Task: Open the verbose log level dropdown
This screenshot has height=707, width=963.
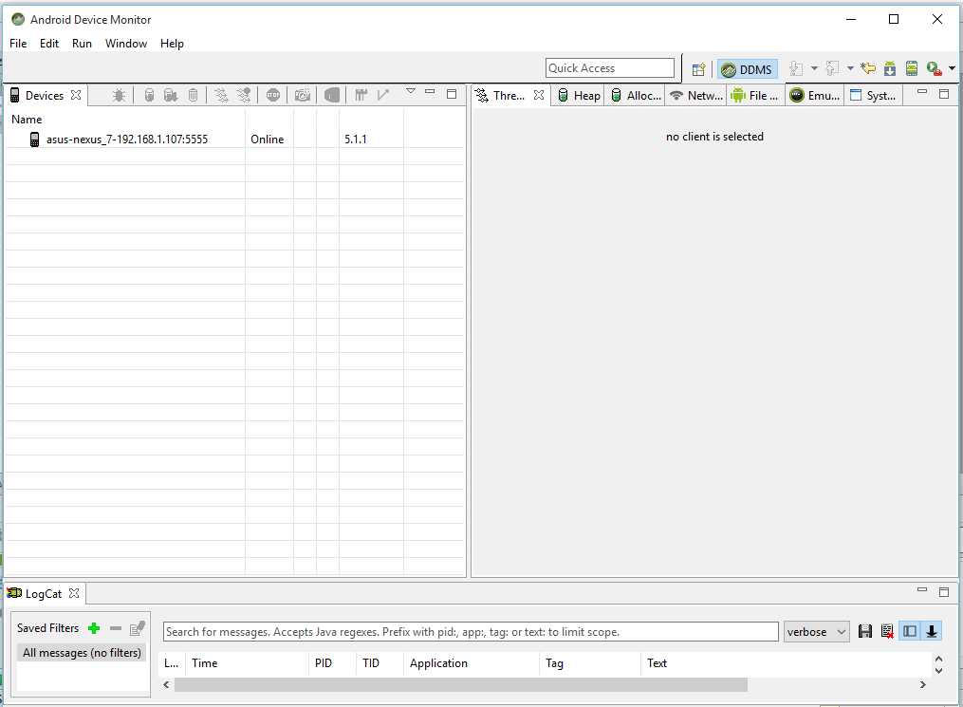Action: [816, 632]
